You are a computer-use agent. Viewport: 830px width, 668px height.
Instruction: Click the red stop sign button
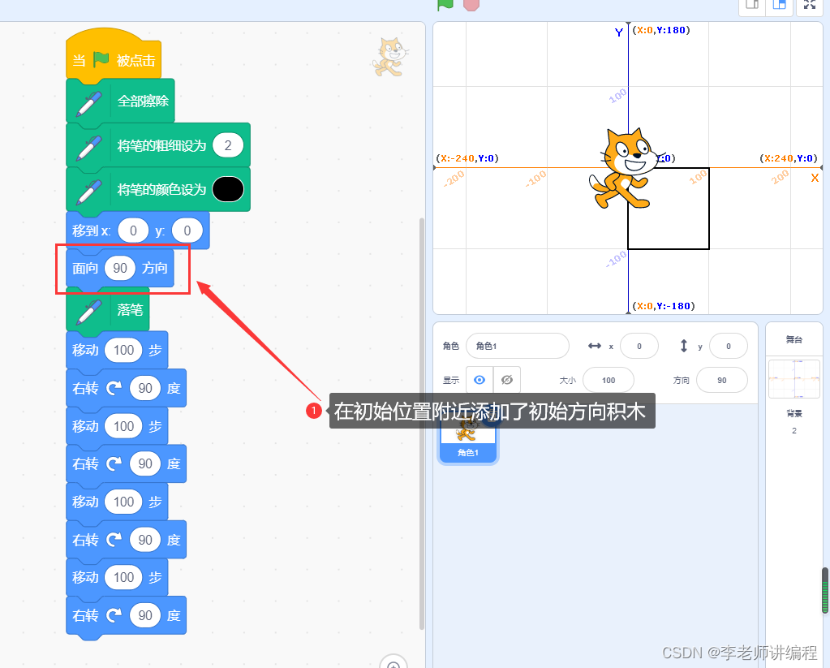[x=471, y=5]
